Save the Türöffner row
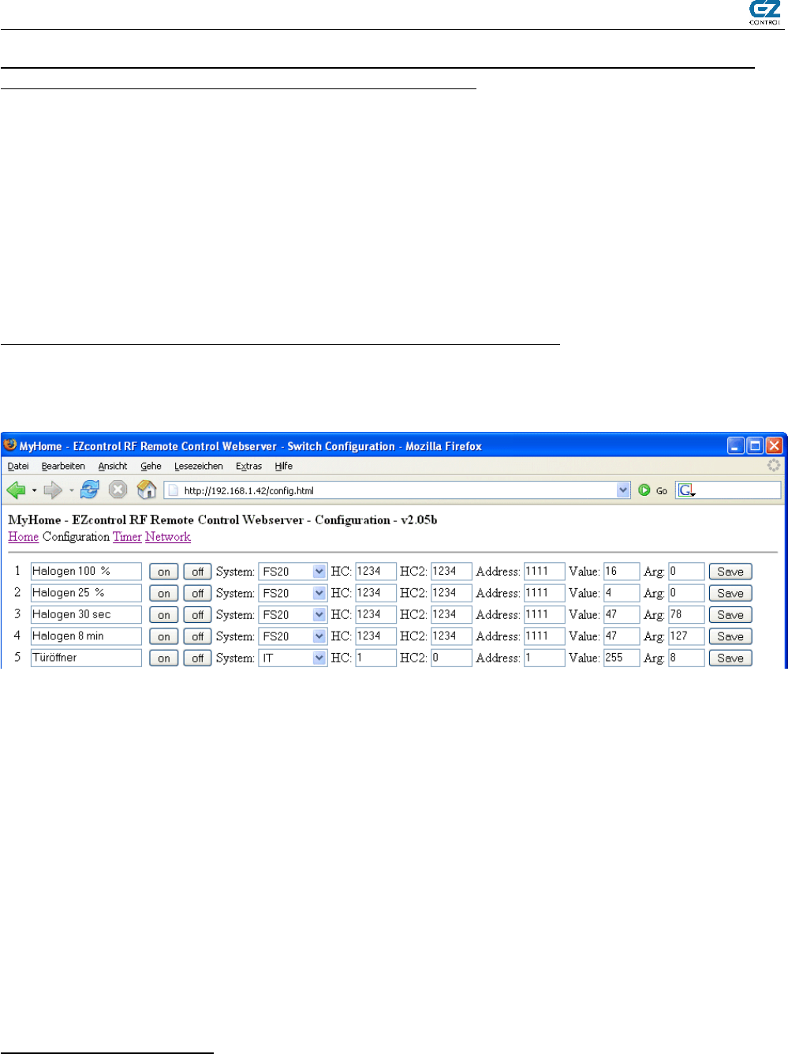 [x=730, y=658]
